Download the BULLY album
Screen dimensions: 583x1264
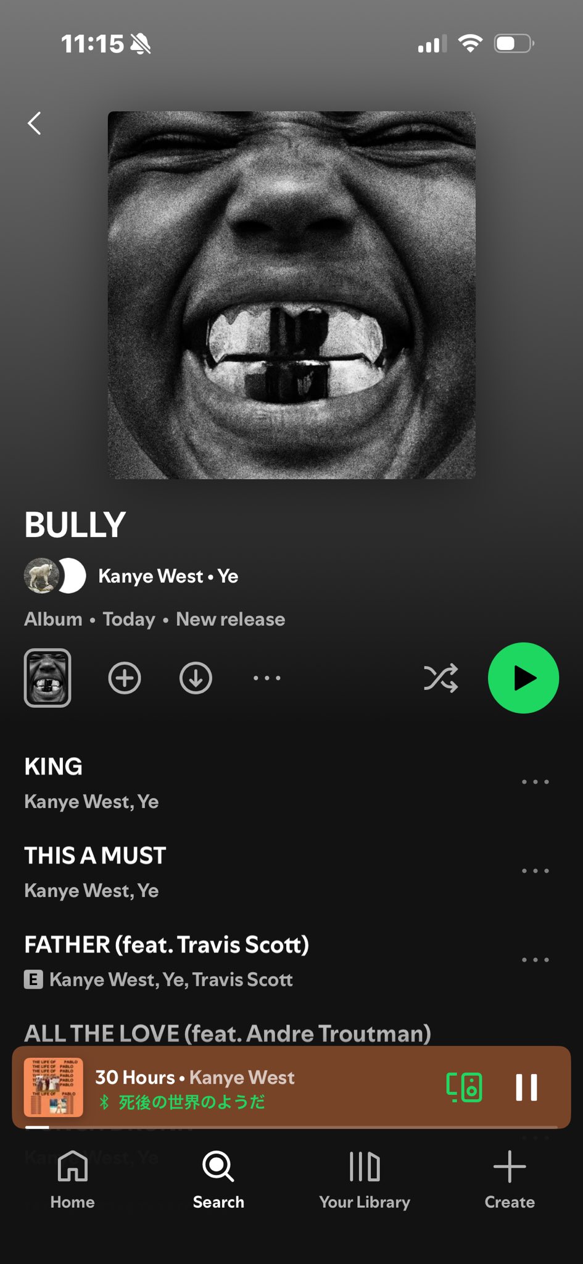(x=196, y=678)
